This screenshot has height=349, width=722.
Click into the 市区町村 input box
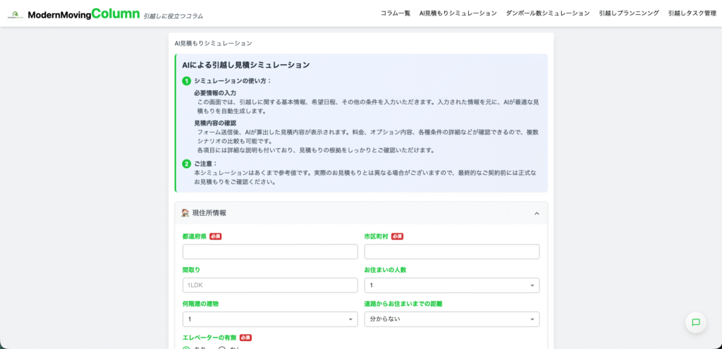(x=451, y=252)
